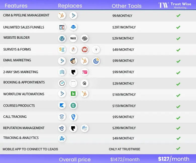Viewport: 196px width, 163px height.
Task: Click green checkmark in Mobile App row
Action: (x=178, y=148)
